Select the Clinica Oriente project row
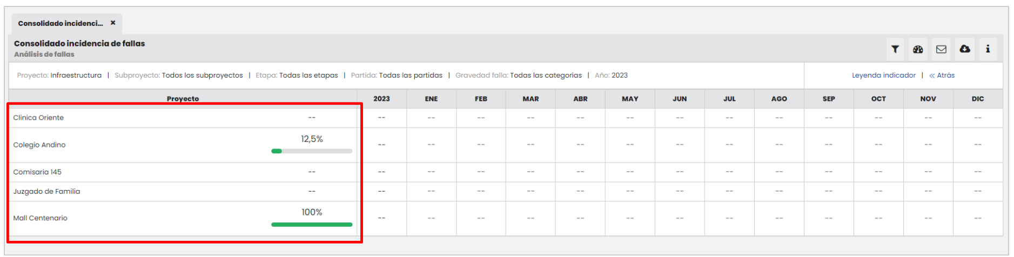The height and width of the screenshot is (257, 1014). (38, 118)
